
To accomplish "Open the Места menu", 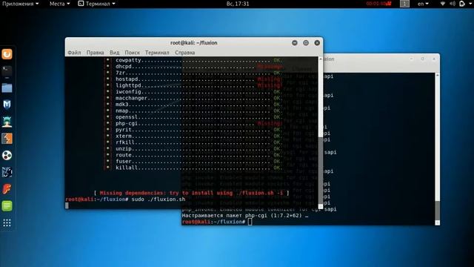I will pyautogui.click(x=59, y=4).
